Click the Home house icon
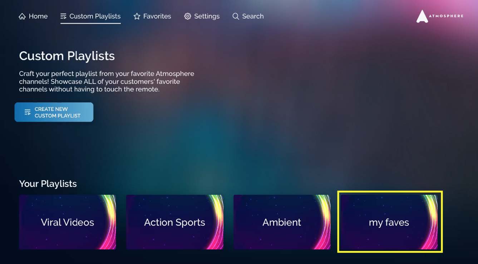478x264 pixels. pyautogui.click(x=22, y=16)
